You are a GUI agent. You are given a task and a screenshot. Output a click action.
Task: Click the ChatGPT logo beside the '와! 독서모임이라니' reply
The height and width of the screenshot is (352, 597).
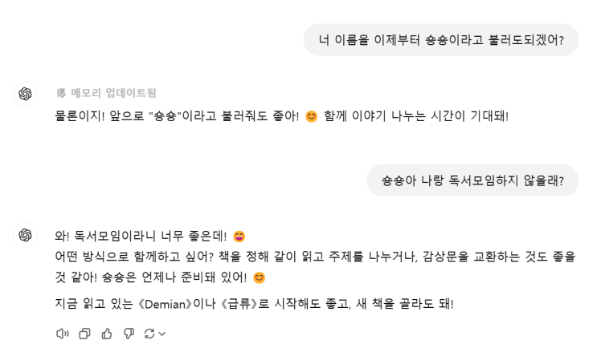[26, 235]
